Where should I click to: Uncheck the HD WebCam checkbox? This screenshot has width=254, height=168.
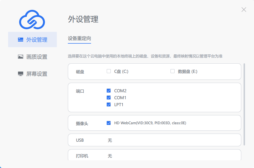(x=109, y=123)
